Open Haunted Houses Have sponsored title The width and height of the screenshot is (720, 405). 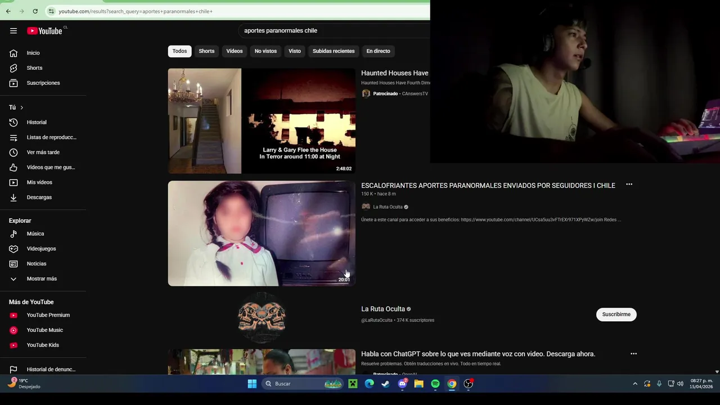tap(395, 73)
